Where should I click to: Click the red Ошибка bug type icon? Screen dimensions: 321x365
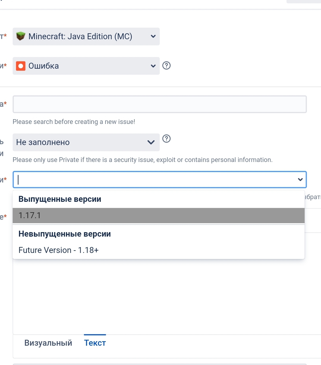coord(21,66)
